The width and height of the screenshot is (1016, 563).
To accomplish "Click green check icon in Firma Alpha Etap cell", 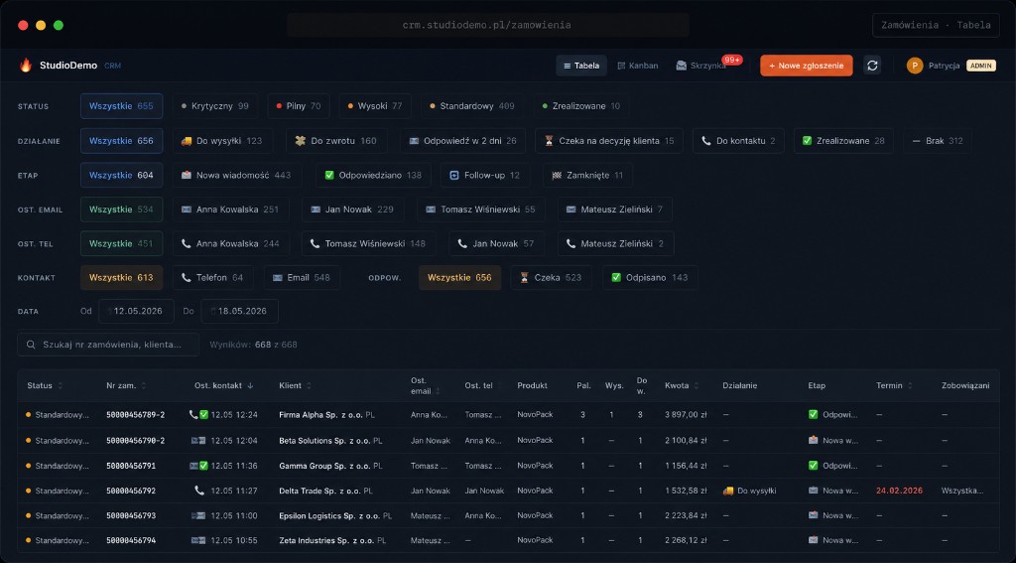I will pyautogui.click(x=814, y=414).
